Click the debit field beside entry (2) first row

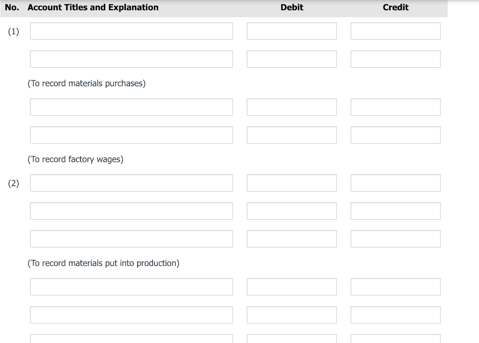(x=291, y=182)
